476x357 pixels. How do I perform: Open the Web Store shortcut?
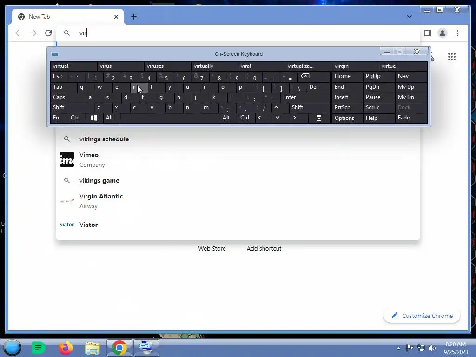[212, 249]
